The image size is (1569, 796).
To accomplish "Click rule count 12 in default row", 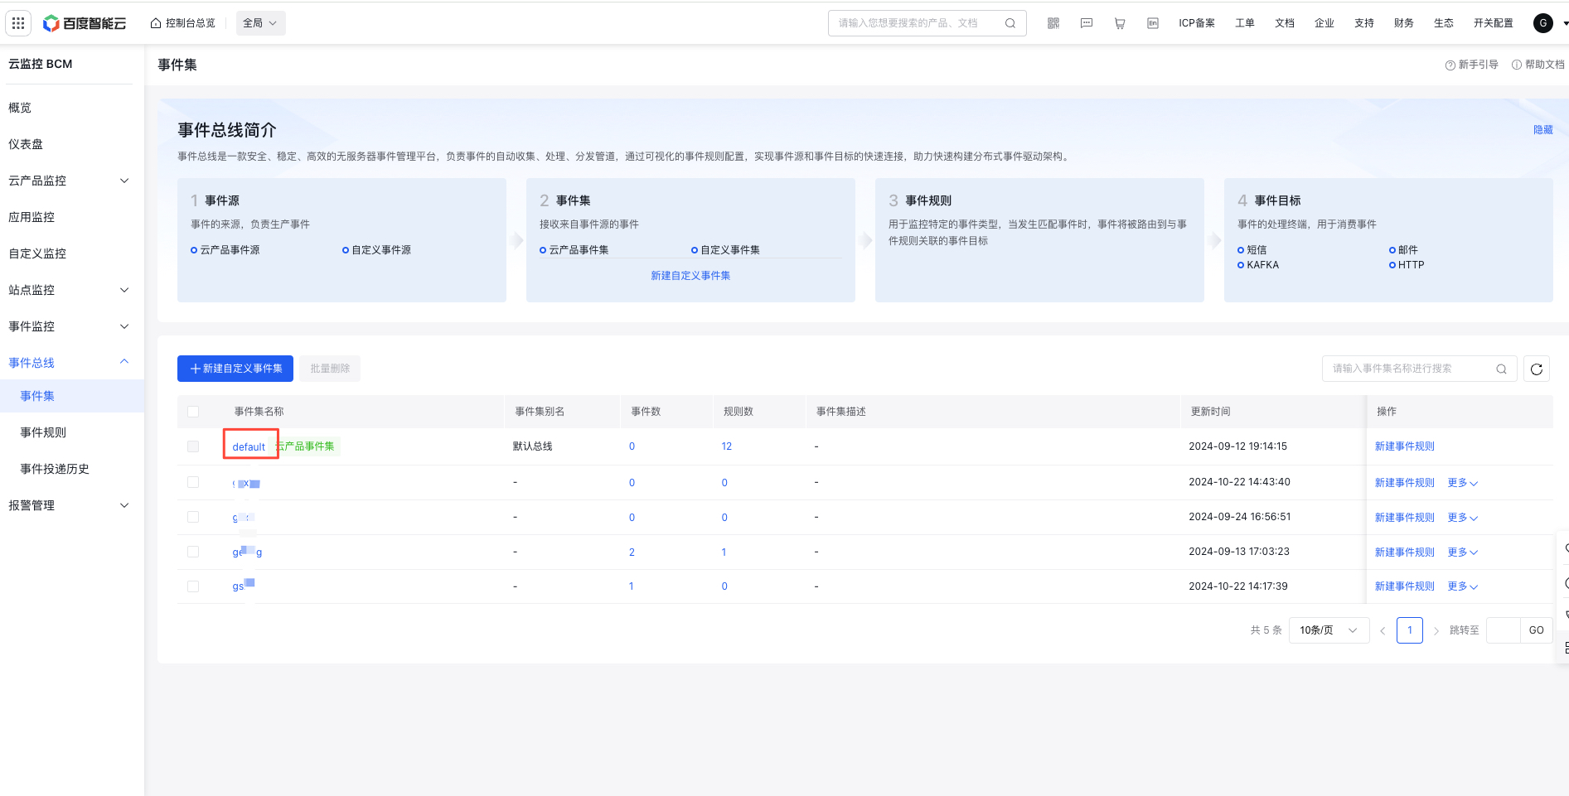I will (727, 446).
